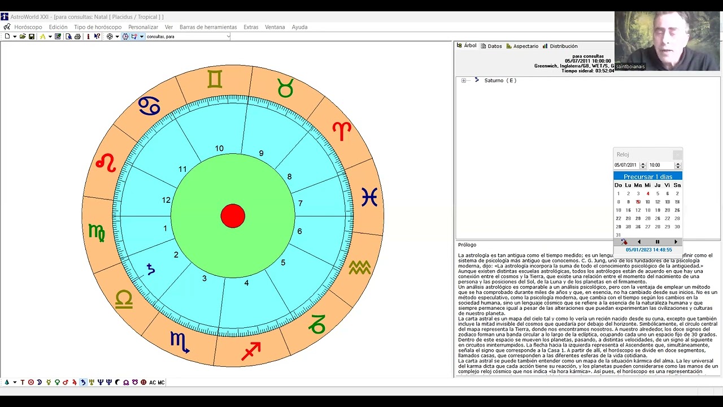Open dropdown beside the pyramid icon
The image size is (723, 407).
15,382
